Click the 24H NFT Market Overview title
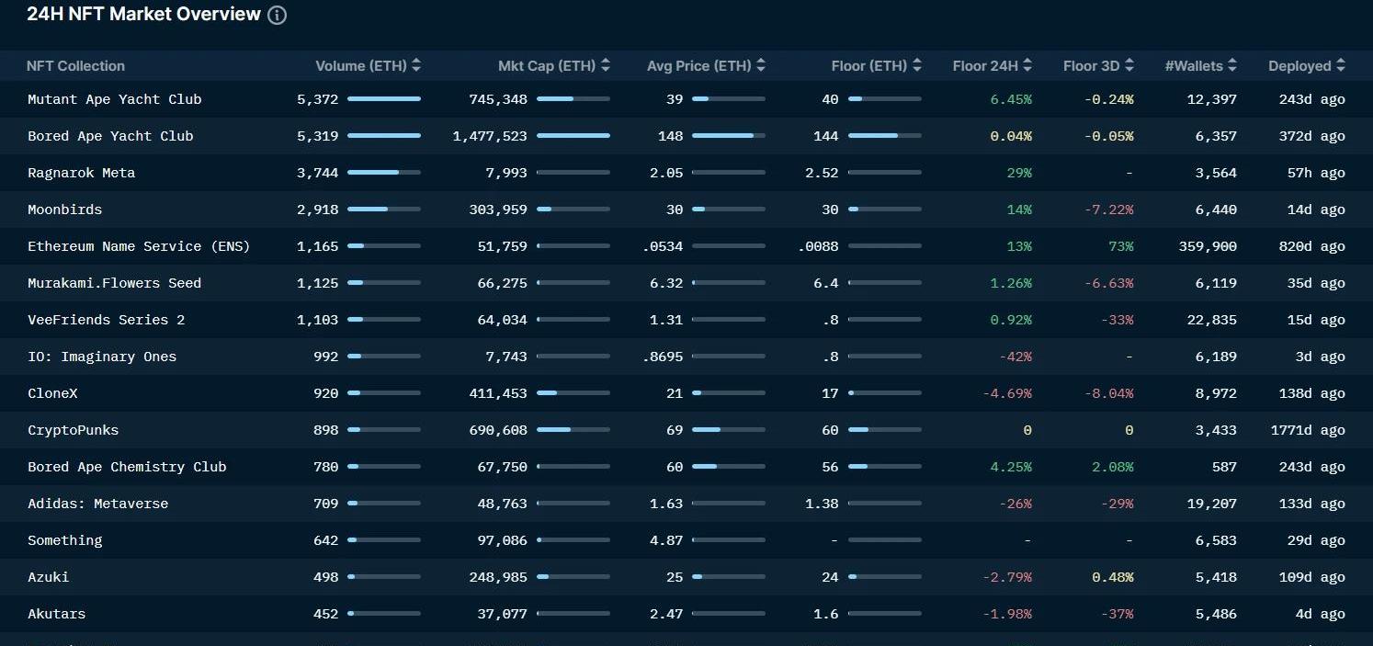The image size is (1373, 646). (x=143, y=15)
